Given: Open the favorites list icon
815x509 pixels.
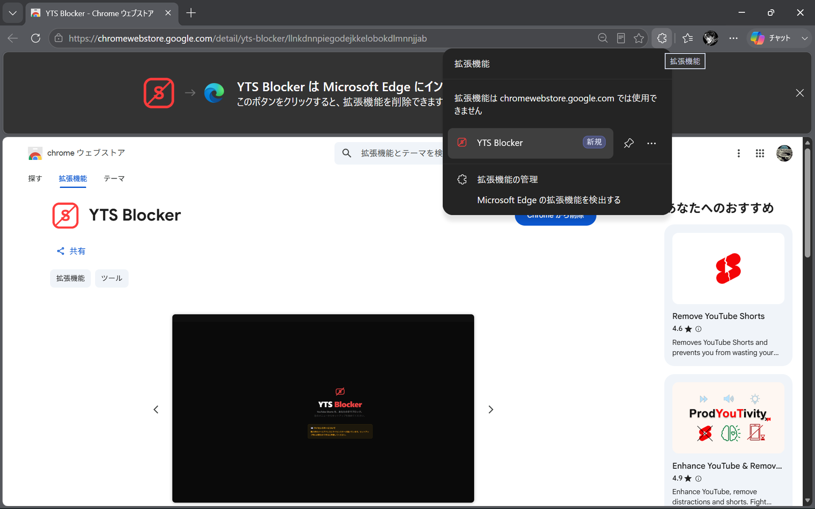Looking at the screenshot, I should coord(688,38).
